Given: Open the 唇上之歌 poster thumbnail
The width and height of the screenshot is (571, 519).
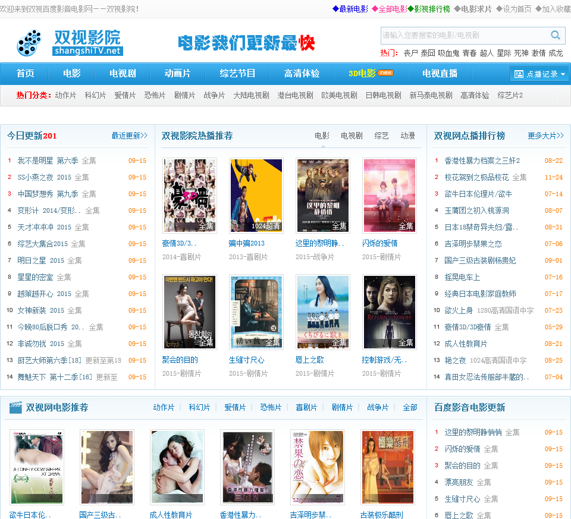Looking at the screenshot, I should click(x=323, y=312).
